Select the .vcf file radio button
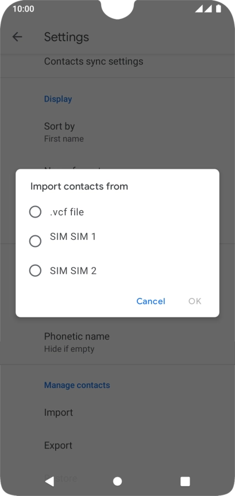The image size is (235, 496). click(35, 212)
